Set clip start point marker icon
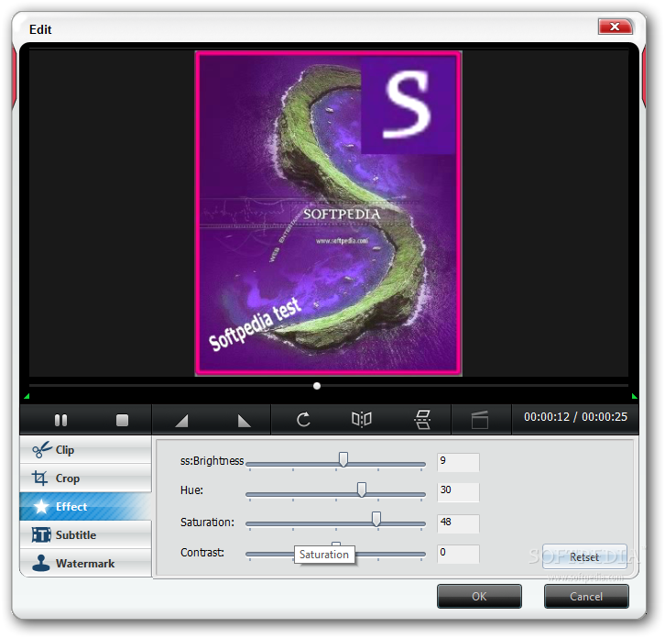 click(x=181, y=421)
